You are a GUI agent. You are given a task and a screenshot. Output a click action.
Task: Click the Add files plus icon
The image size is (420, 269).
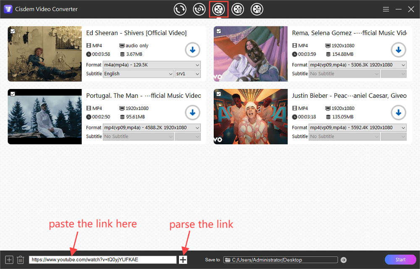pos(8,259)
